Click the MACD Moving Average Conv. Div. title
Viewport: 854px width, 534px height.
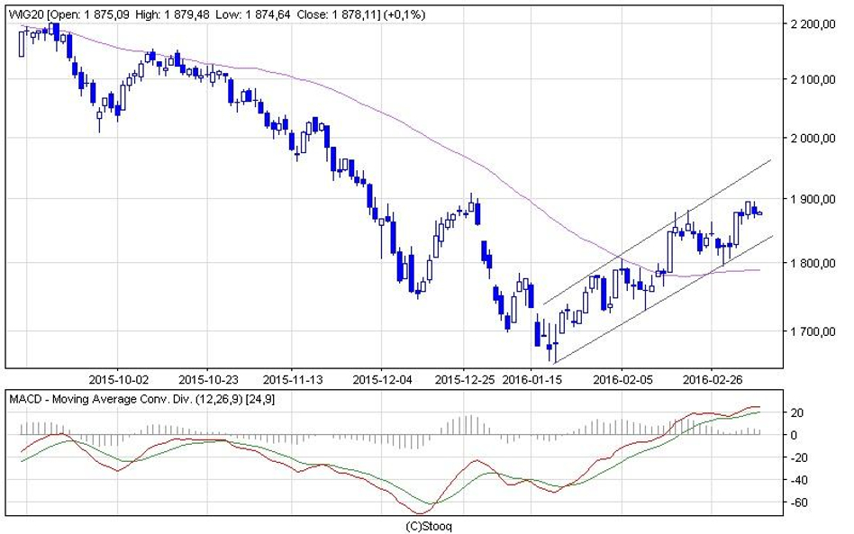(142, 397)
